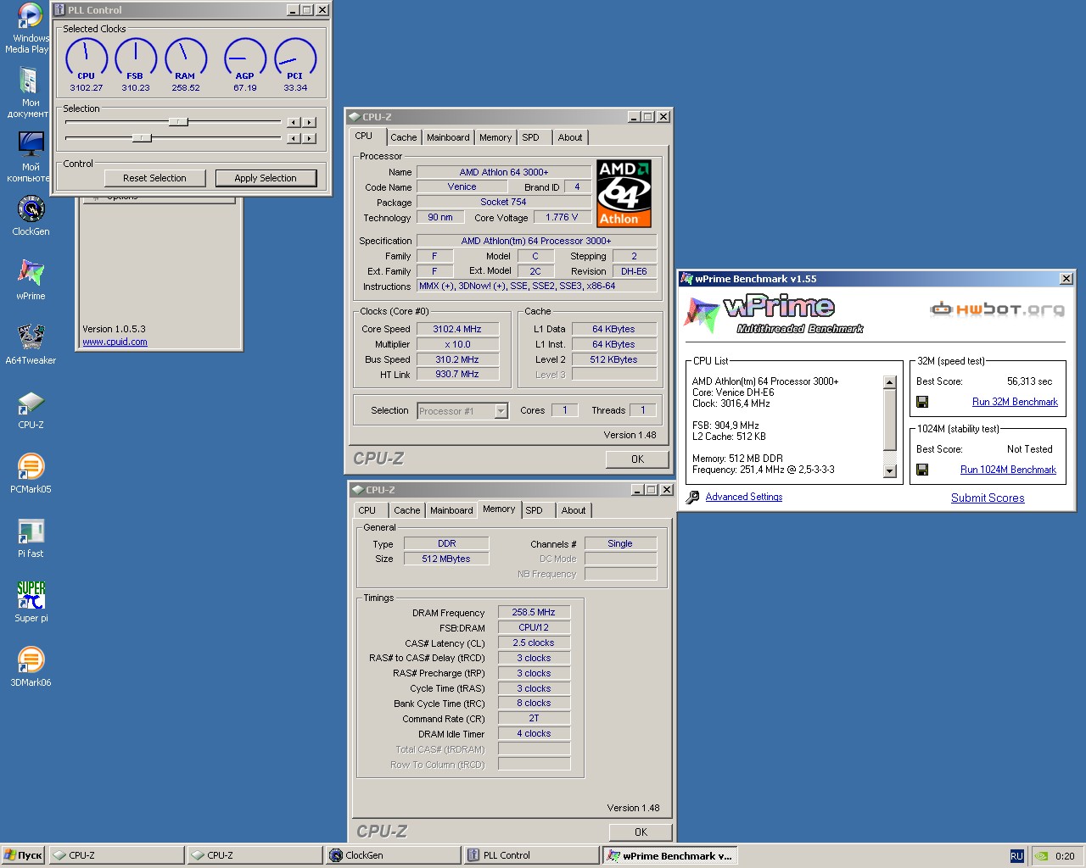Screen dimensions: 1086x868
Task: Open Advanced Settings link in wPrime
Action: click(744, 497)
